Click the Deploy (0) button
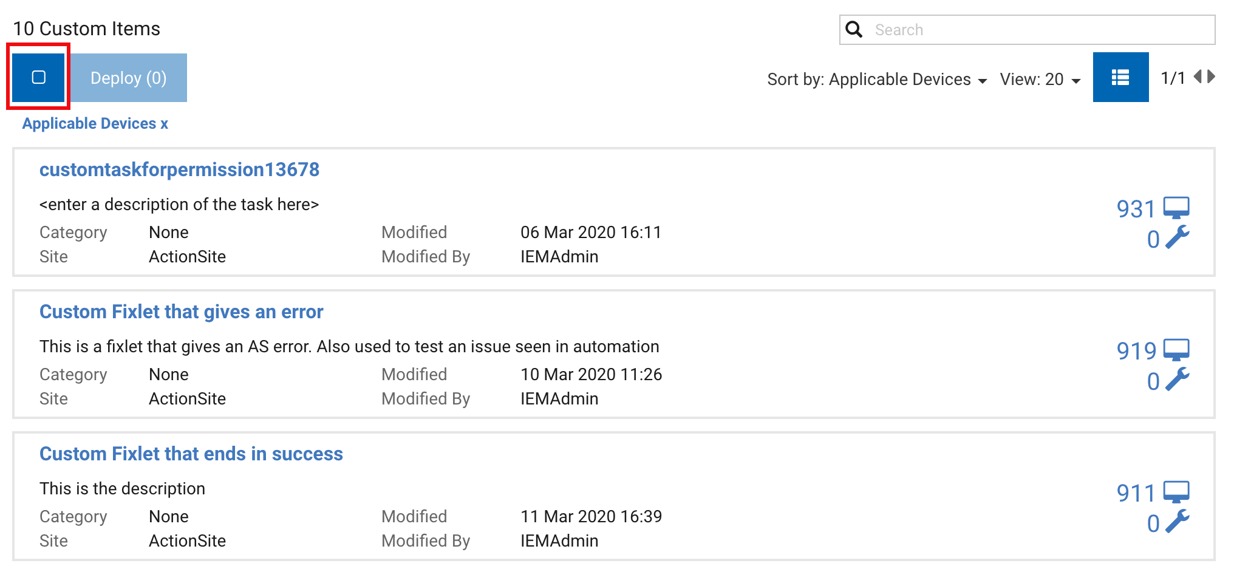 tap(128, 78)
